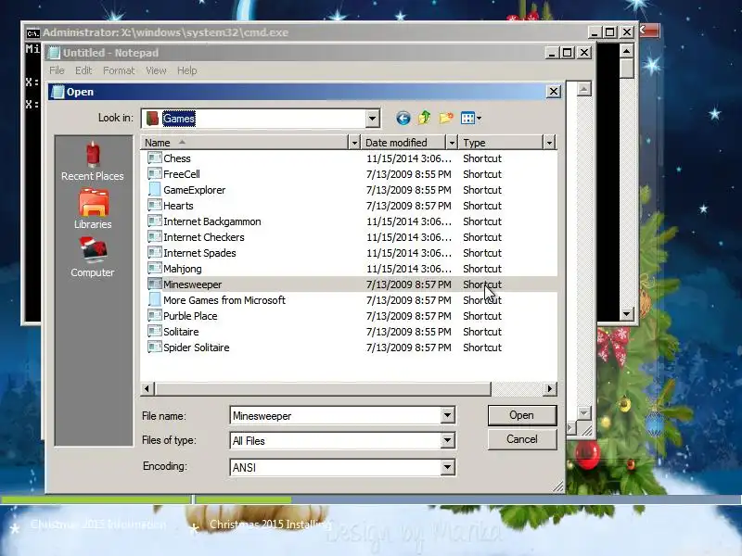Click the Games folder icon in Look in
This screenshot has height=556, width=742.
click(152, 119)
